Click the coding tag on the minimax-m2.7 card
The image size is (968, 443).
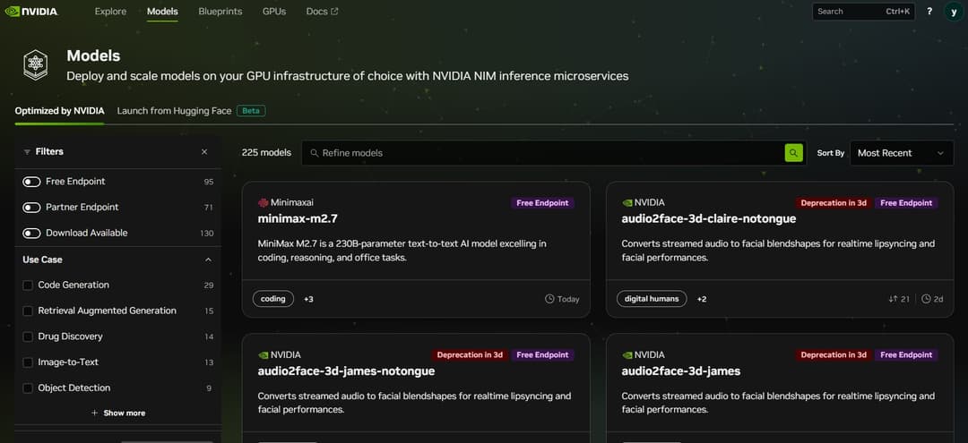click(272, 299)
